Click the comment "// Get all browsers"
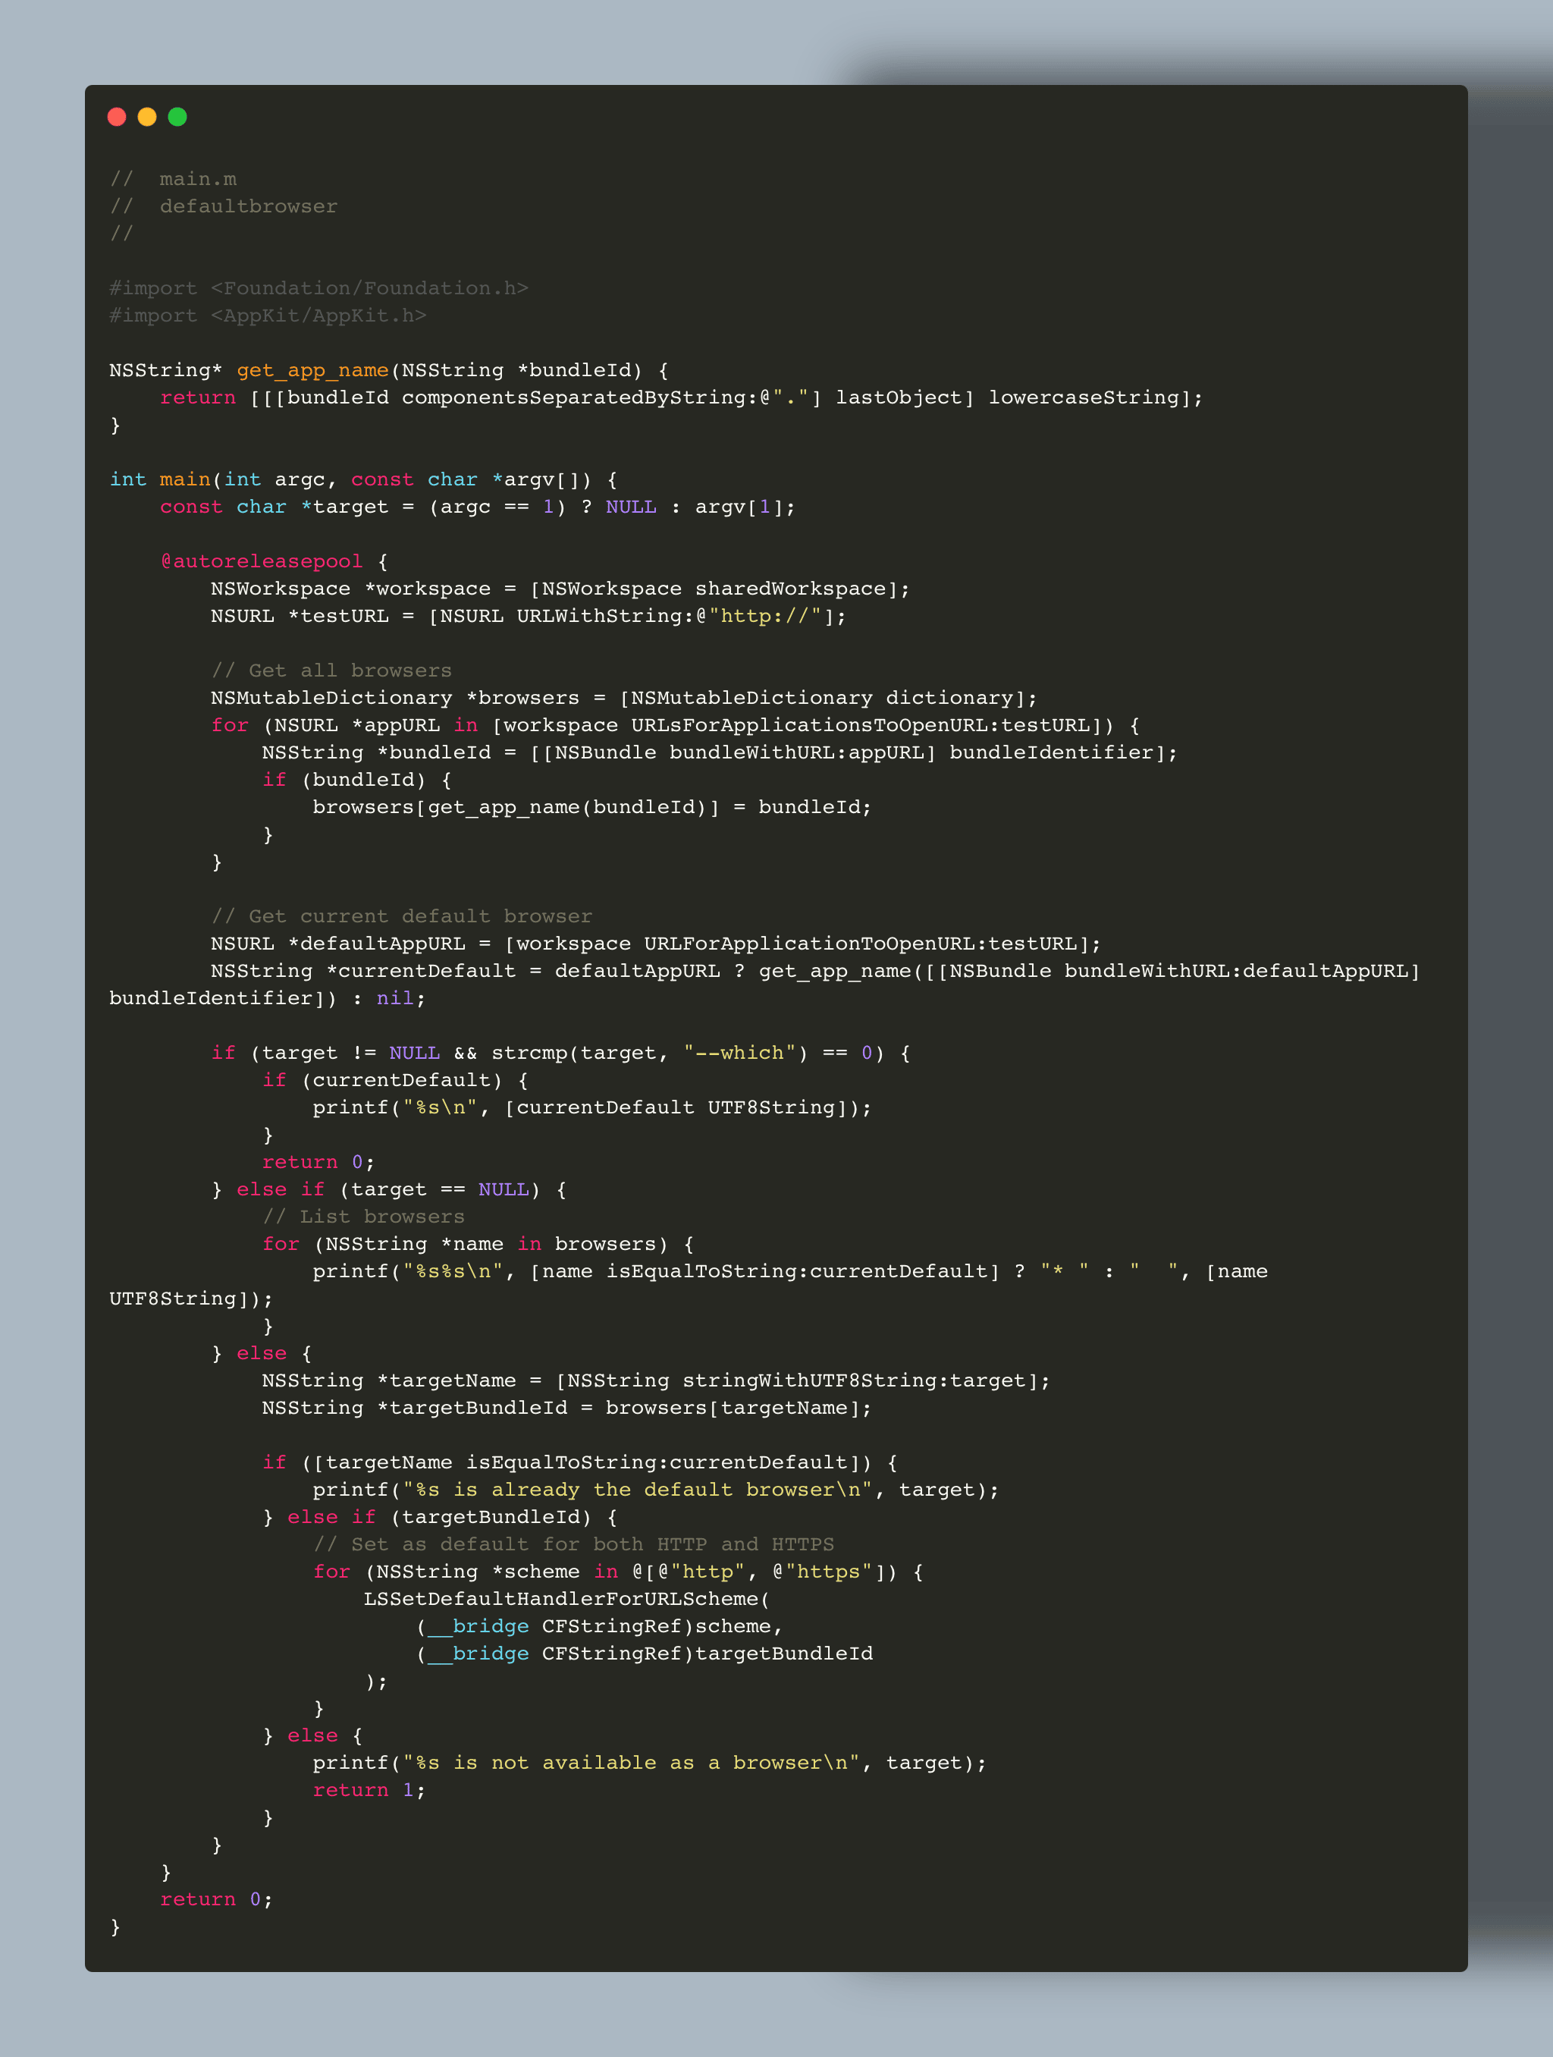 tap(331, 670)
